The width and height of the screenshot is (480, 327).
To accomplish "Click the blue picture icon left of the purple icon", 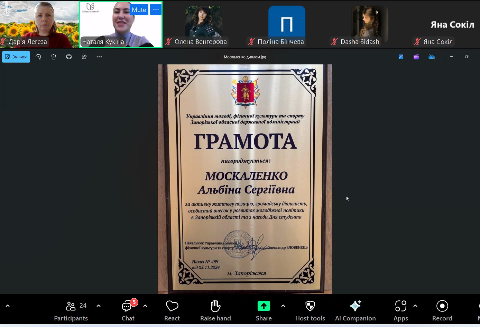I will 401,57.
